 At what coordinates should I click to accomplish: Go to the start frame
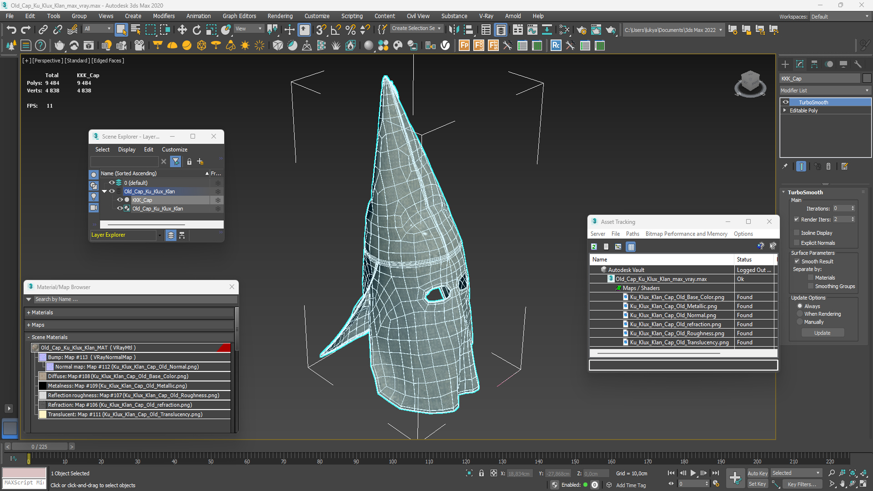click(671, 473)
